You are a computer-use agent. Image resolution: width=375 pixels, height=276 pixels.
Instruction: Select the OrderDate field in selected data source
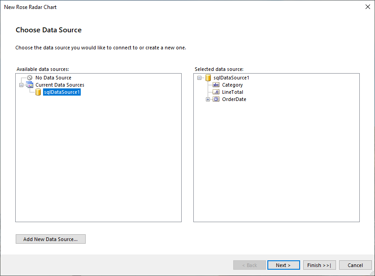(233, 99)
